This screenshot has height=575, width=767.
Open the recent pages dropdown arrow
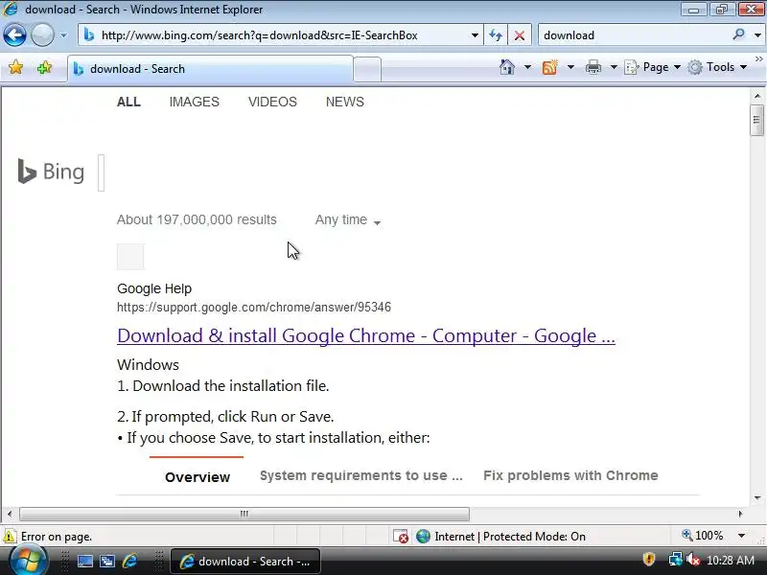click(x=63, y=35)
